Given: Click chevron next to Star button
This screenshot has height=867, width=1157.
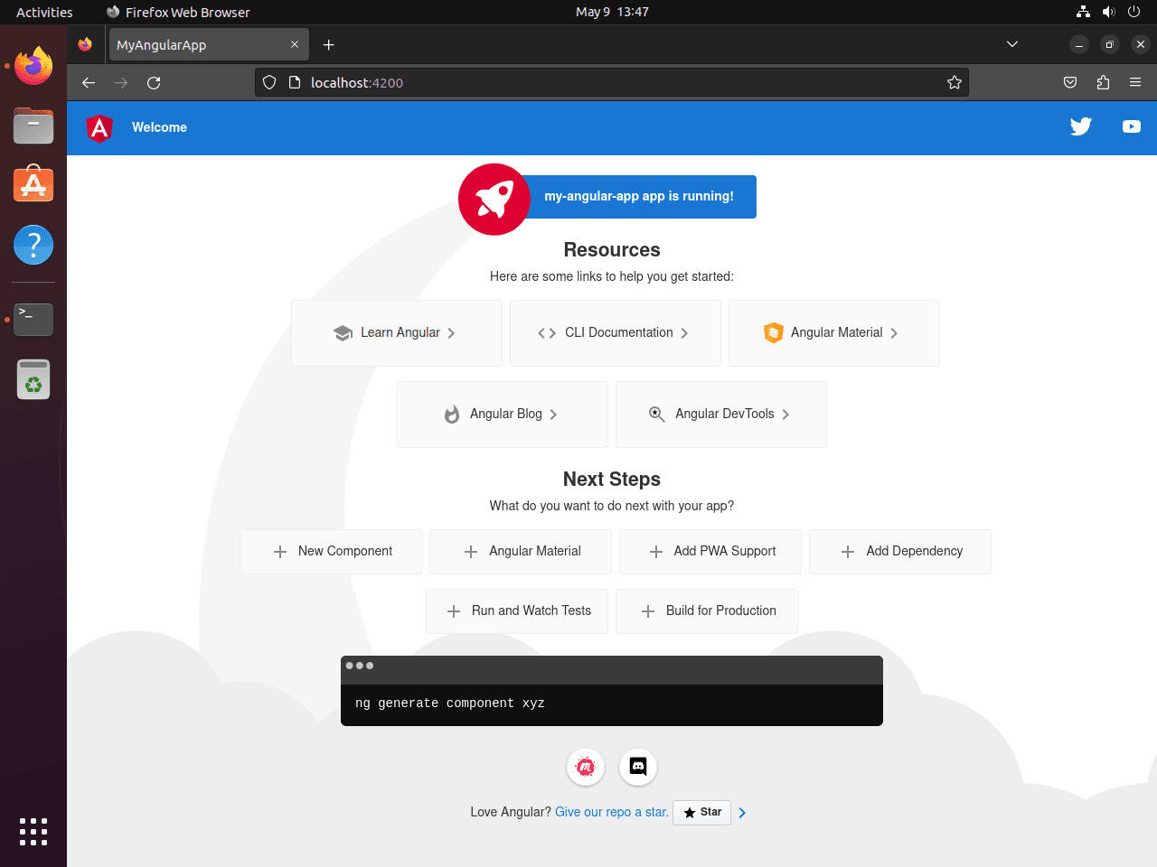Looking at the screenshot, I should click(742, 813).
